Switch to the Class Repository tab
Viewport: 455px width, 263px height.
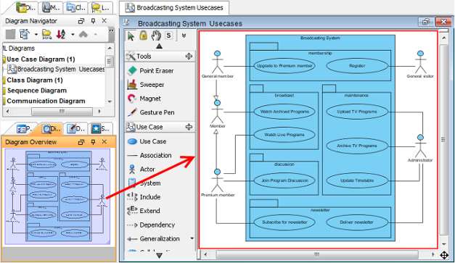point(75,7)
